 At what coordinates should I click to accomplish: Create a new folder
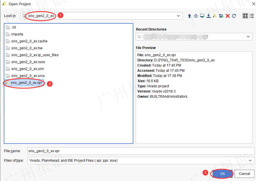click(x=221, y=16)
